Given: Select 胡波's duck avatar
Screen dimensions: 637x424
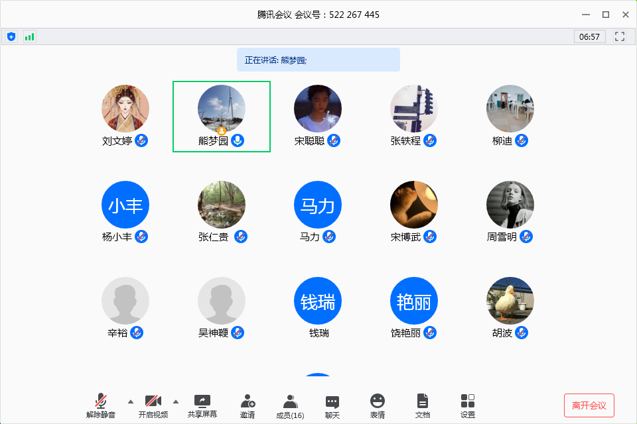Looking at the screenshot, I should tap(510, 301).
